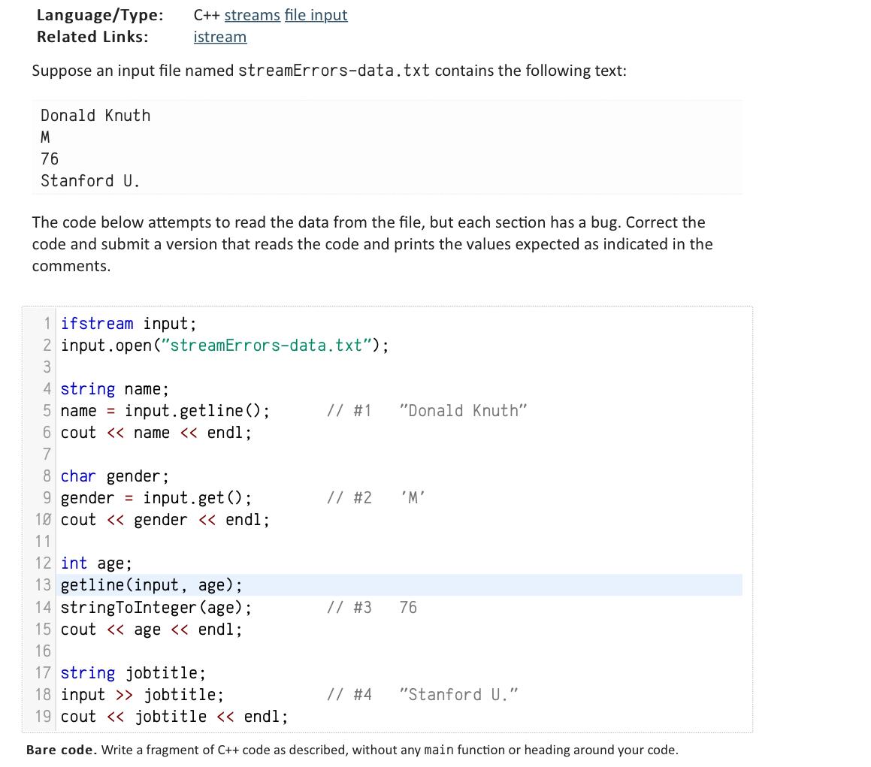The height and width of the screenshot is (767, 871).
Task: Click the comment '// #4 "Stanford U."'
Action: point(422,694)
